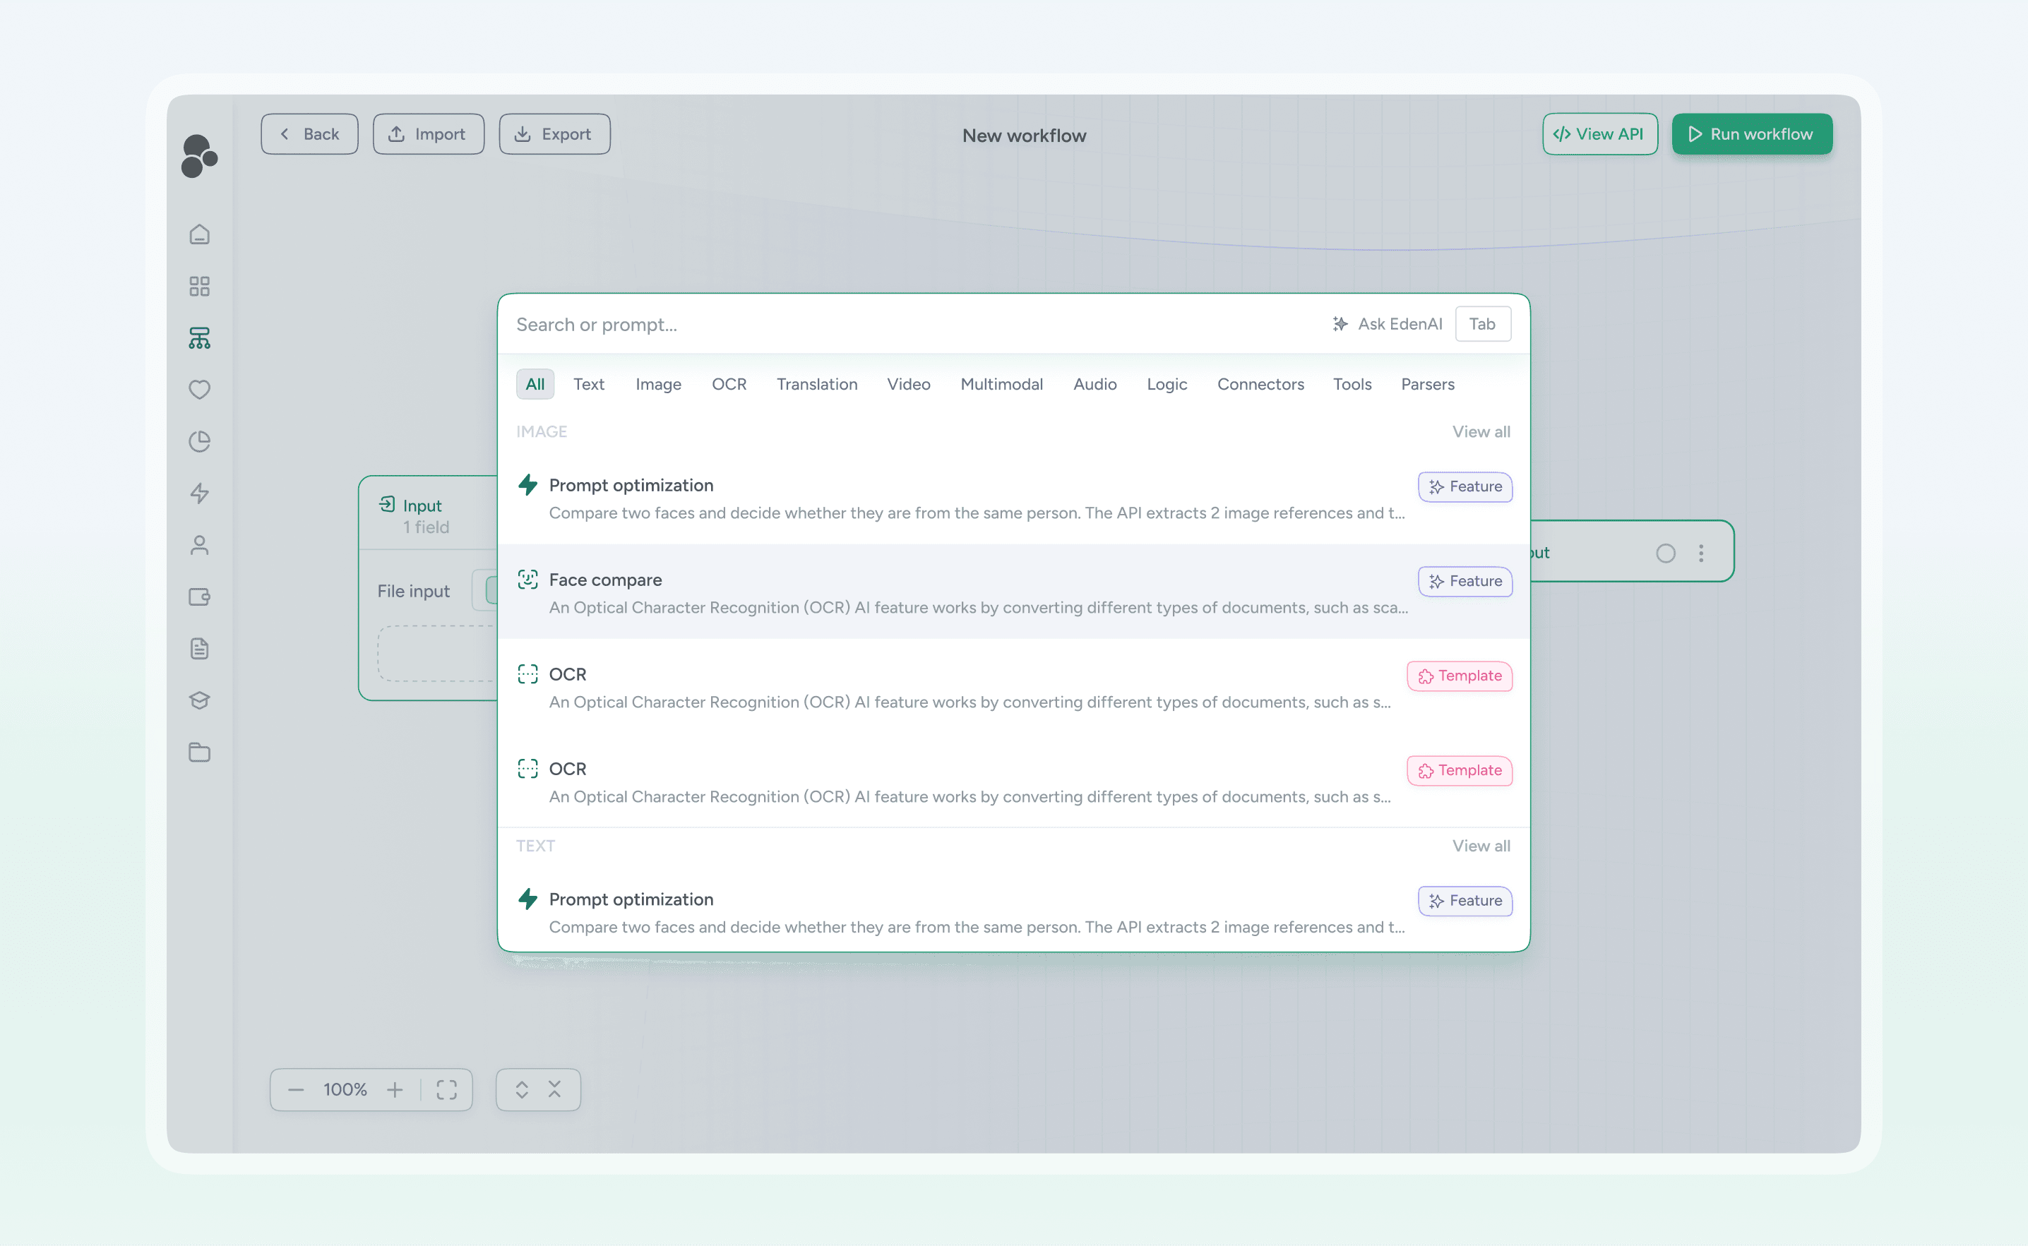Viewport: 2028px width, 1246px height.
Task: Open three-dot menu on output node
Action: pyautogui.click(x=1701, y=553)
